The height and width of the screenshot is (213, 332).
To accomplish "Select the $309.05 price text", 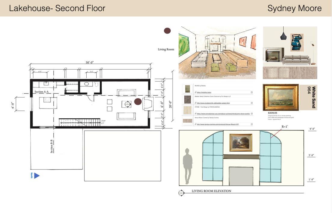I will click(272, 113).
